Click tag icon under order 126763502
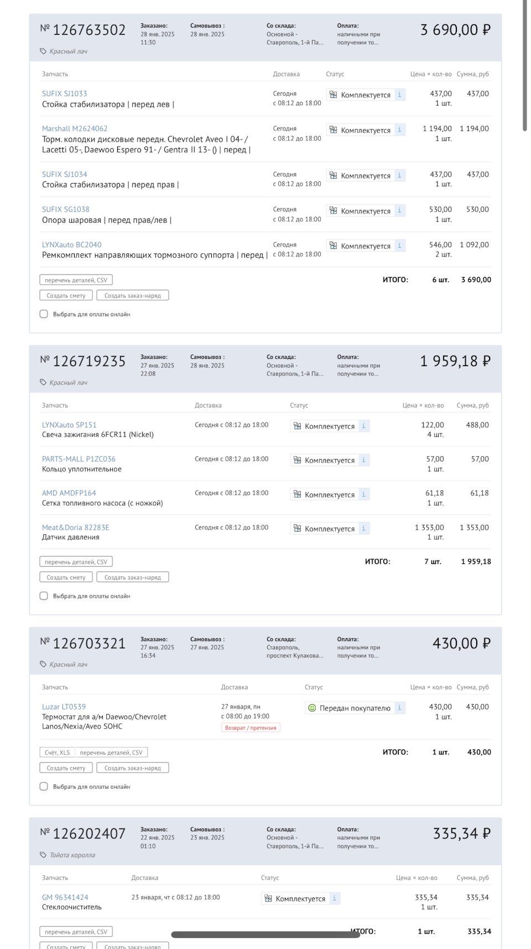The height and width of the screenshot is (949, 531). point(43,51)
